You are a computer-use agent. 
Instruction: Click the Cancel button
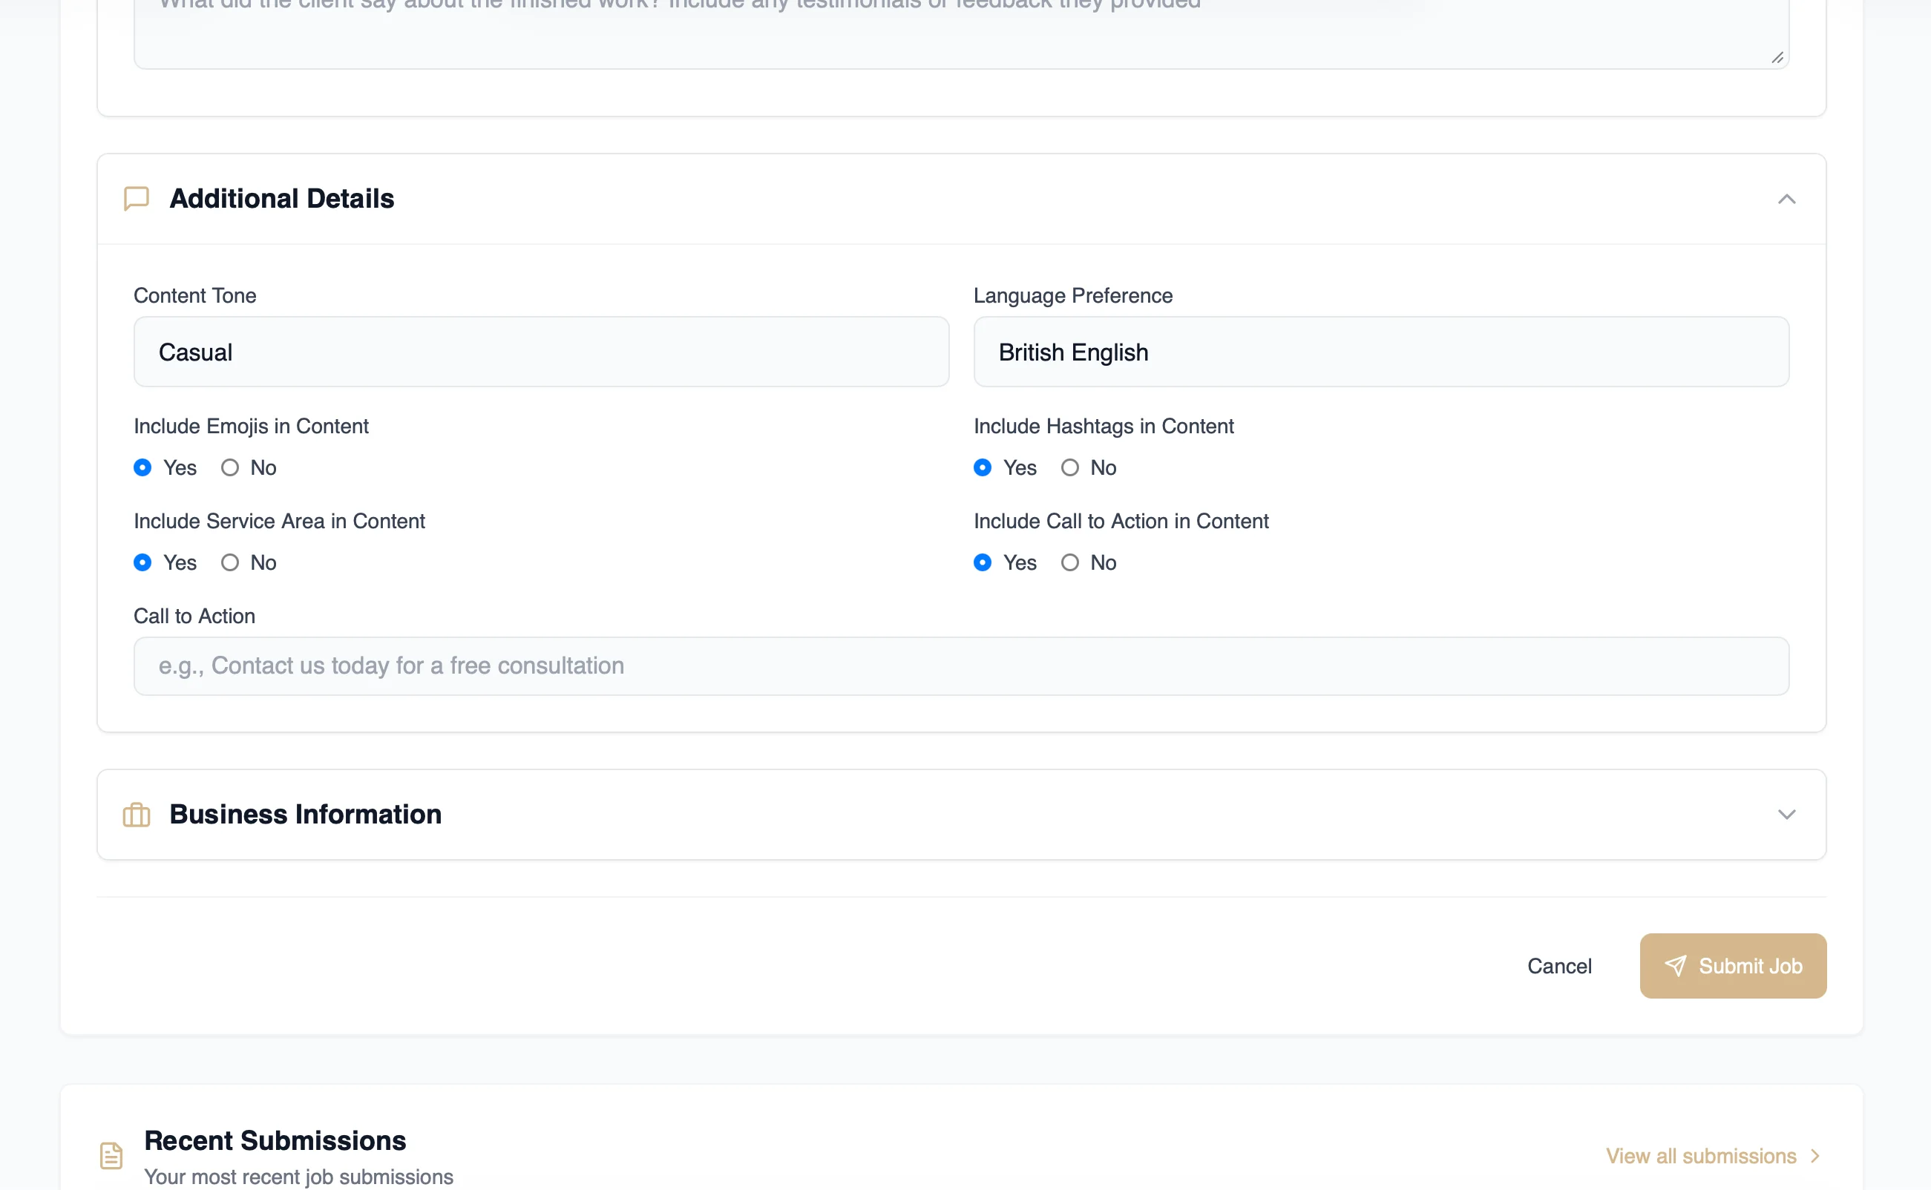click(x=1559, y=966)
